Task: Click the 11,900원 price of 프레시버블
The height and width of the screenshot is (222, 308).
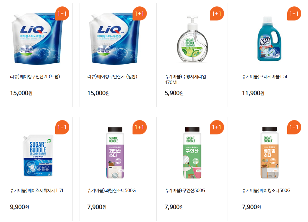Action: pyautogui.click(x=253, y=93)
